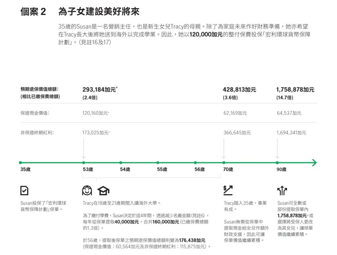
Task: Click the "(3.6倍)" multiple
Action: tap(230, 97)
